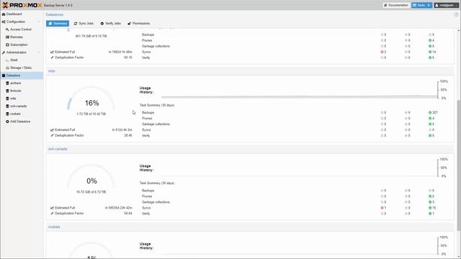Open the mils datastore in the sidebar
Image resolution: width=461 pixels, height=259 pixels.
[x=13, y=99]
